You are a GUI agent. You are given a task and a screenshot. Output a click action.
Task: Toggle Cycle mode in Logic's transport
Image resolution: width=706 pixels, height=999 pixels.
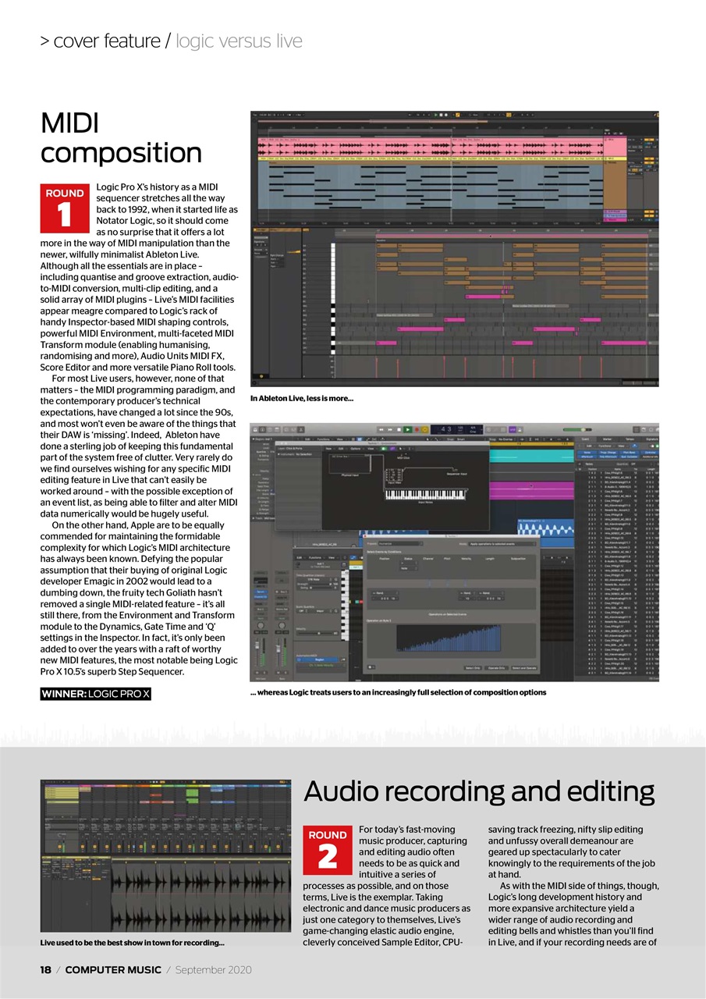coord(424,429)
